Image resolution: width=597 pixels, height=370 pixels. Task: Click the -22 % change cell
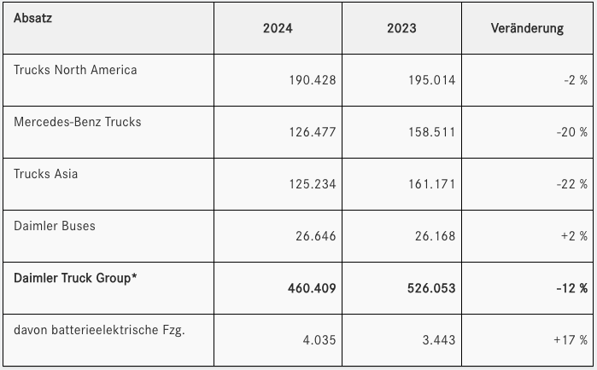tap(571, 184)
